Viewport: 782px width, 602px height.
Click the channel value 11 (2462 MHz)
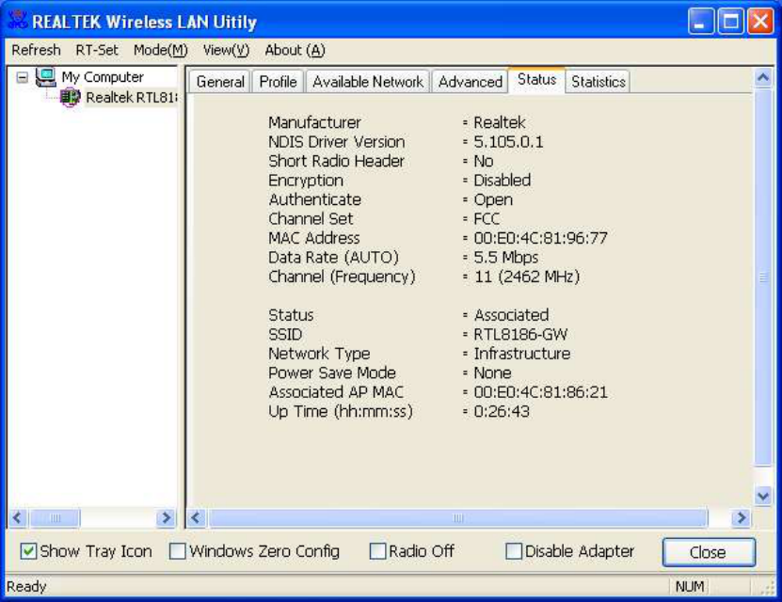[x=527, y=277]
